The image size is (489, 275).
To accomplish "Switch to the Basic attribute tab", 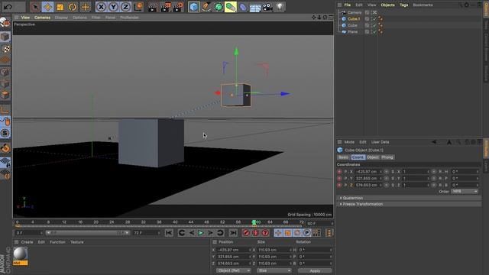I will click(x=343, y=157).
